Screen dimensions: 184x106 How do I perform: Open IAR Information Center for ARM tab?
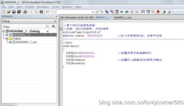pyautogui.click(x=77, y=18)
